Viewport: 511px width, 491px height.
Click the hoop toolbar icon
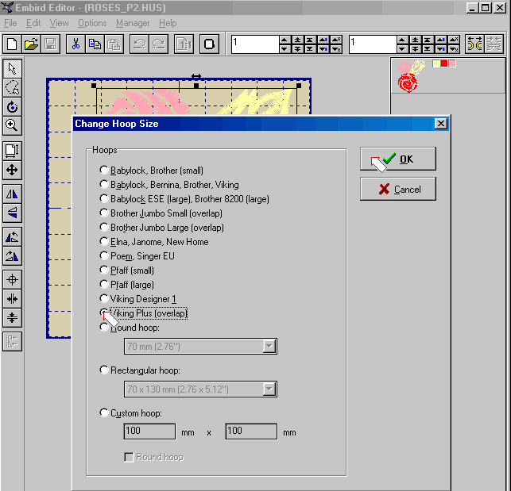click(209, 44)
